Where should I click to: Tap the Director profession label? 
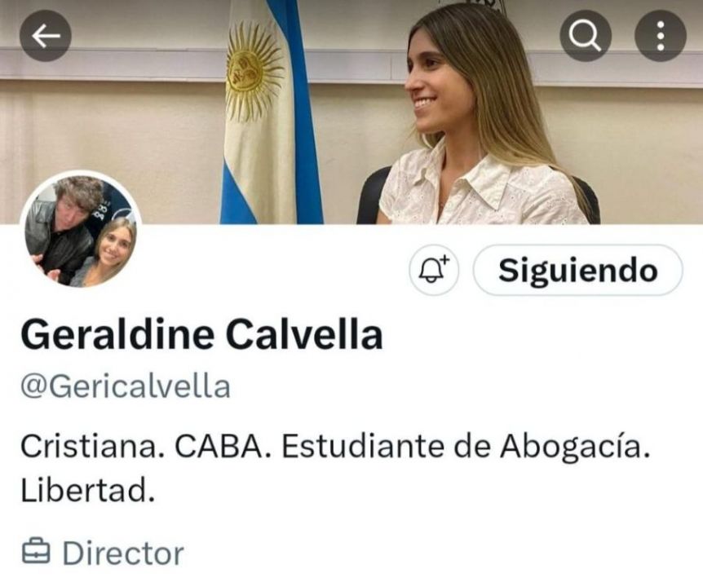[x=123, y=554]
